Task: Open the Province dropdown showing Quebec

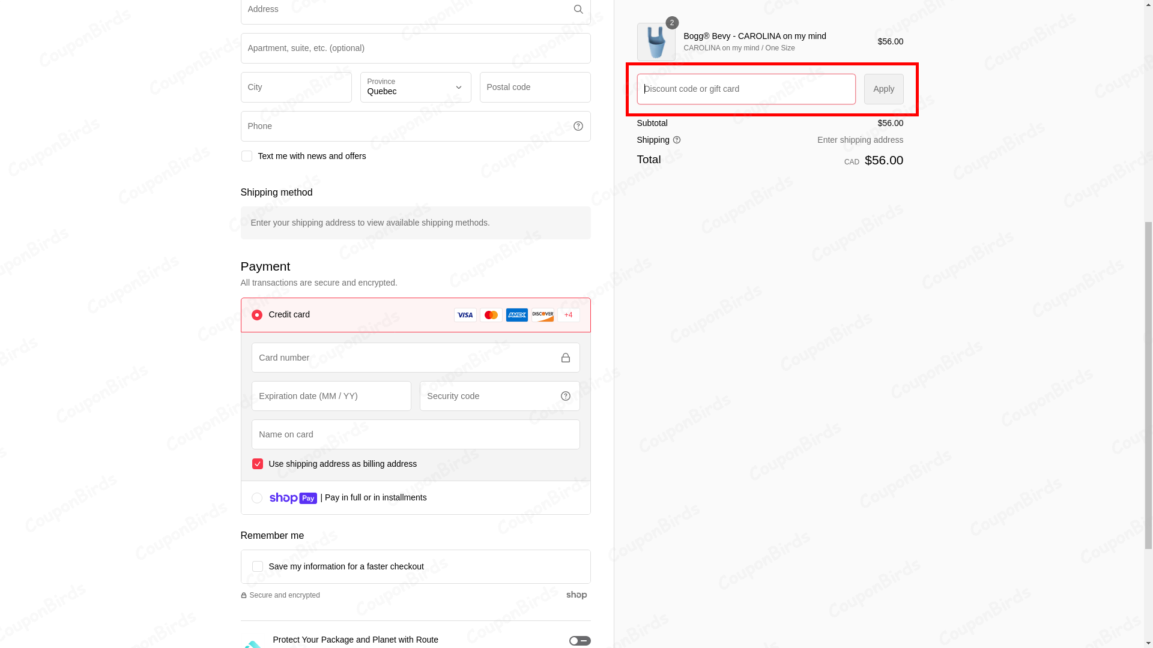Action: [x=415, y=88]
